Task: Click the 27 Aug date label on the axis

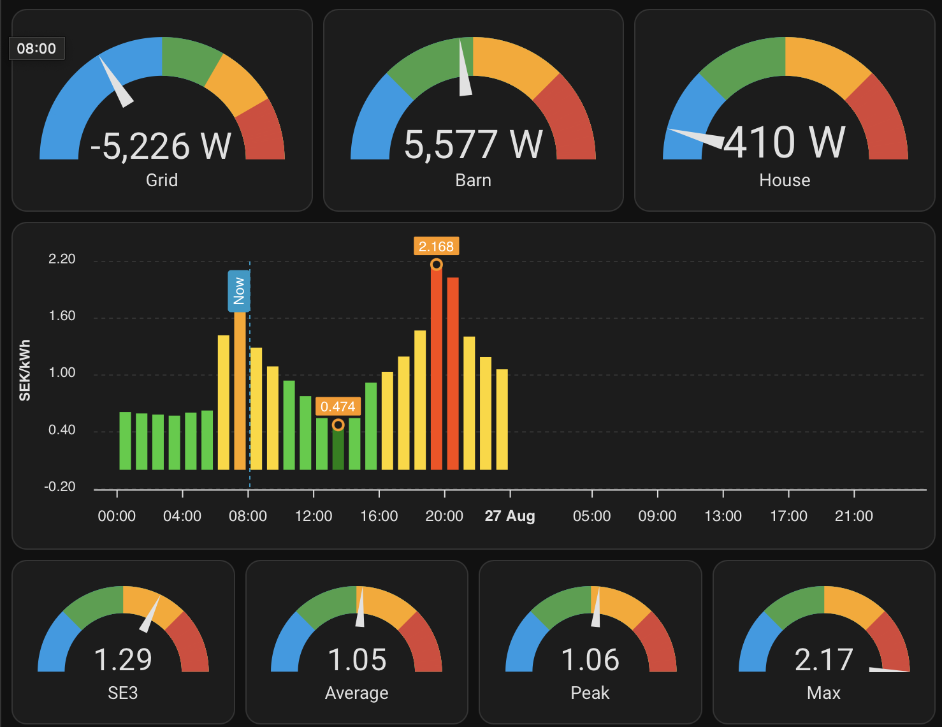Action: click(509, 516)
